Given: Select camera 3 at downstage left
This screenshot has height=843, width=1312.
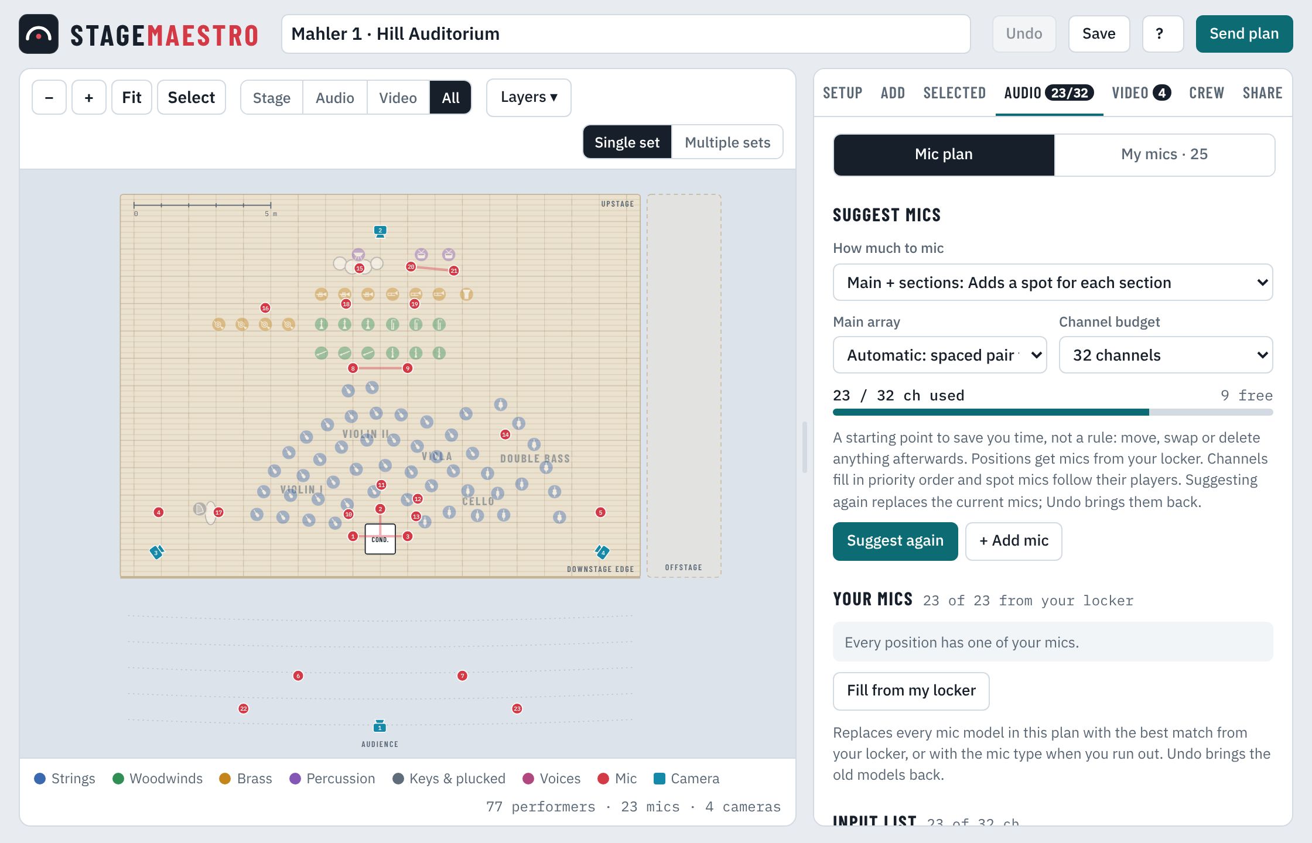Looking at the screenshot, I should point(156,552).
